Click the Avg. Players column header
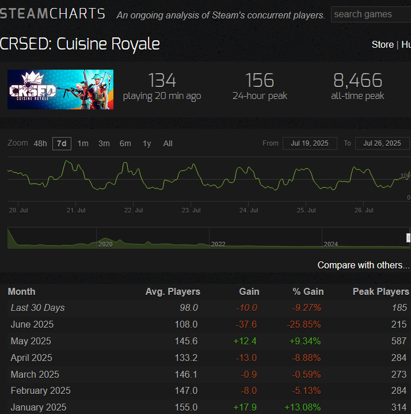Image resolution: width=411 pixels, height=414 pixels. click(173, 292)
